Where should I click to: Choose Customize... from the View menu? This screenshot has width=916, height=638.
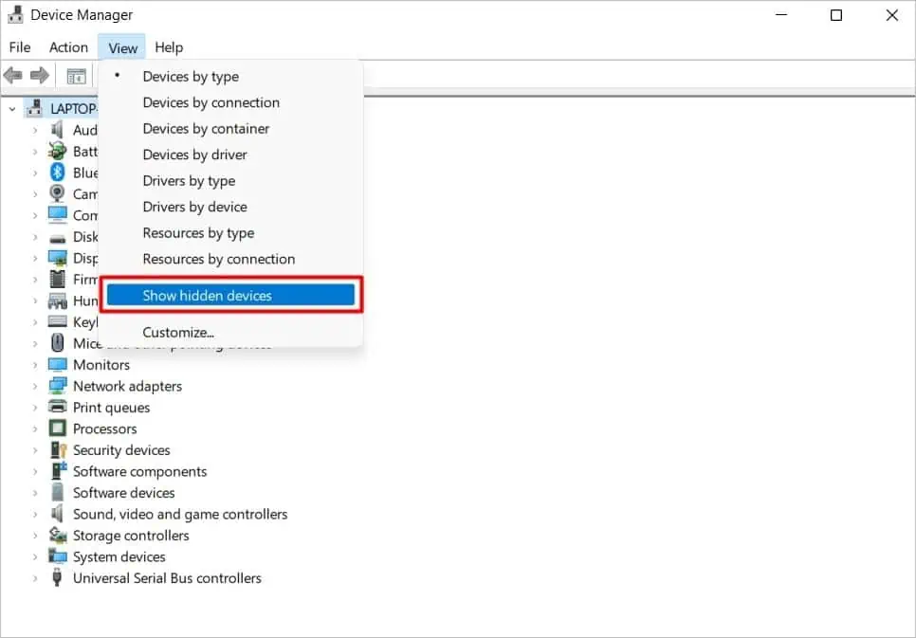[x=178, y=332]
